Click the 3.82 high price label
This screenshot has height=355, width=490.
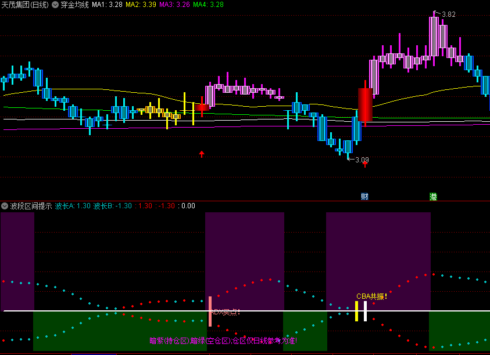448,15
